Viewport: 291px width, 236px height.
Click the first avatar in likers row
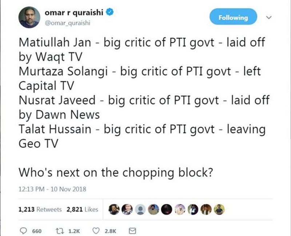coord(114,209)
